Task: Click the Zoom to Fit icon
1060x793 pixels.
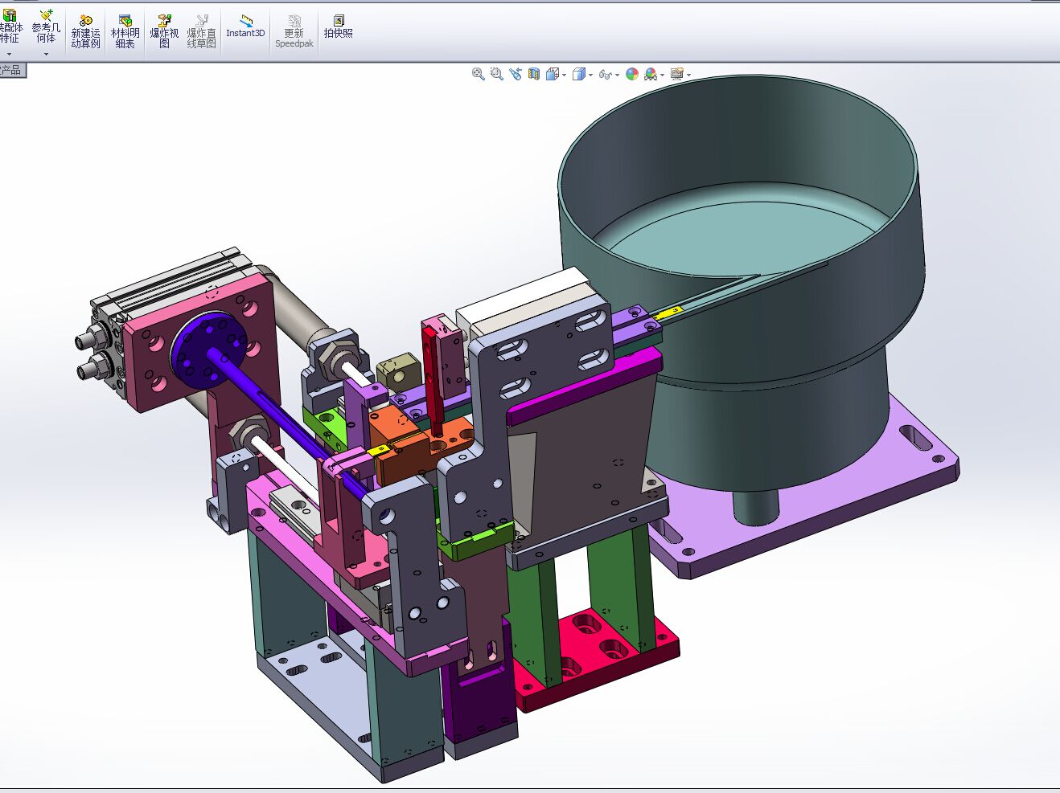Action: click(478, 74)
